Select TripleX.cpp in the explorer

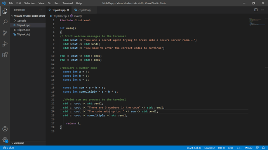coord(28,25)
